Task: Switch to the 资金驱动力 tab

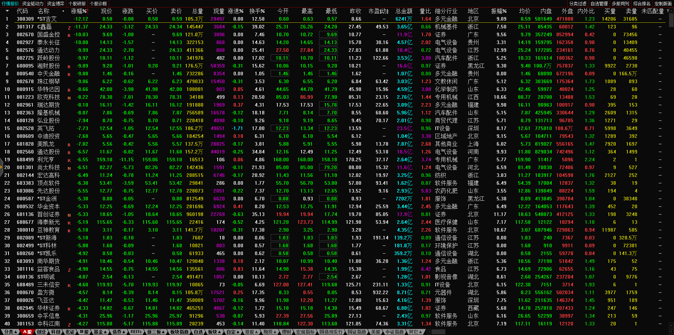Action: click(32, 4)
